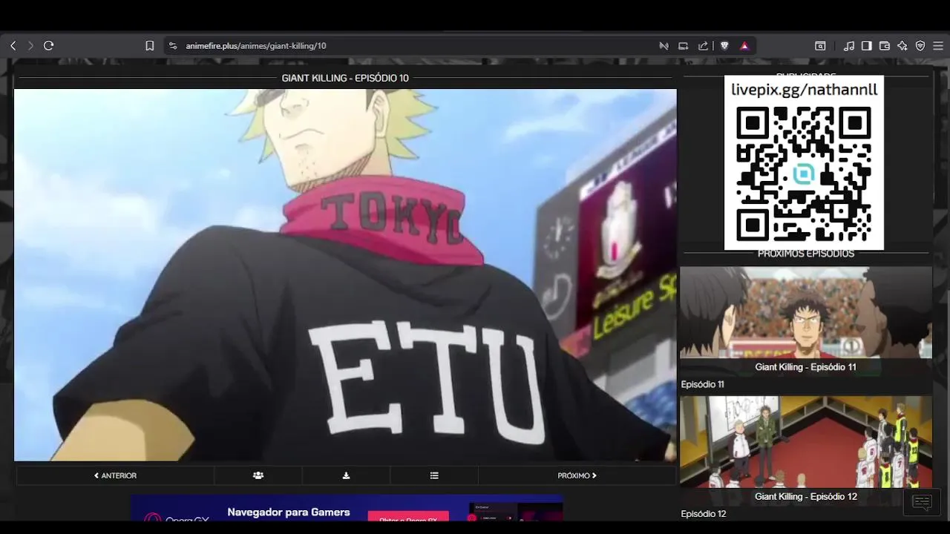Open the Brave Wallet icon
The width and height of the screenshot is (950, 534).
884,45
